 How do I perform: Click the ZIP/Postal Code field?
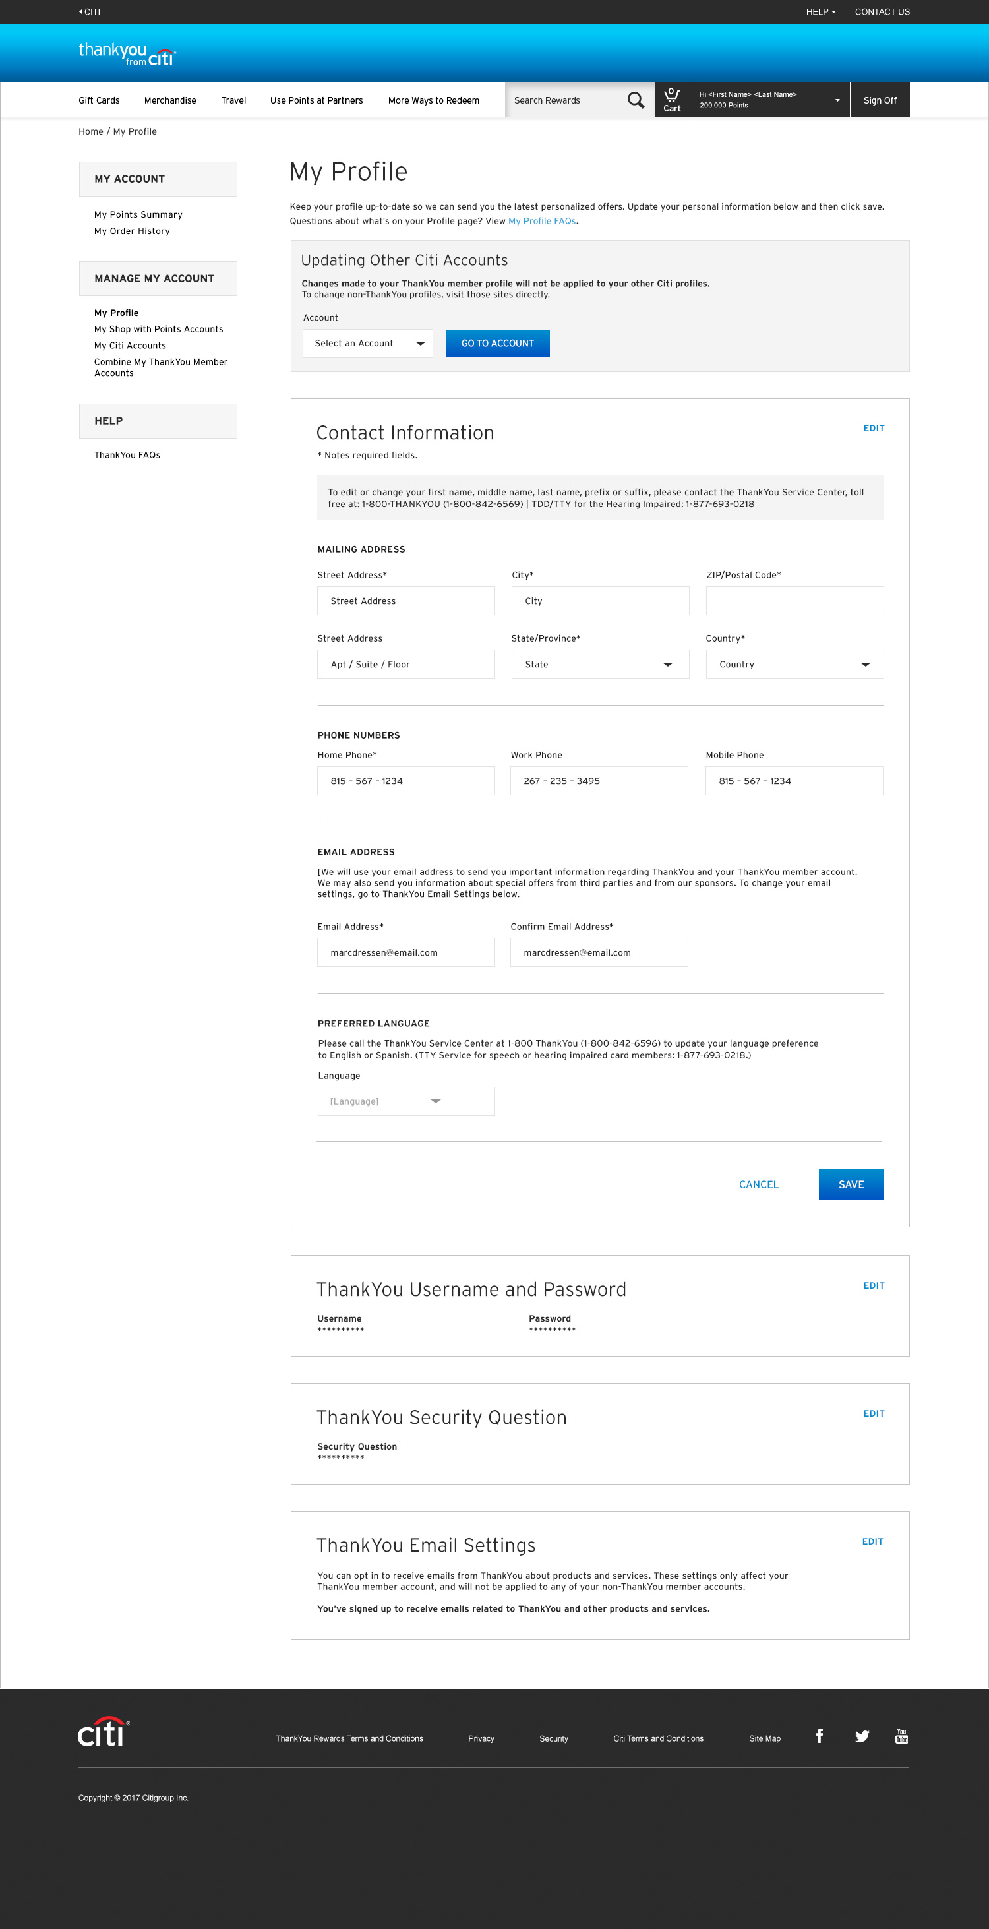tap(794, 601)
